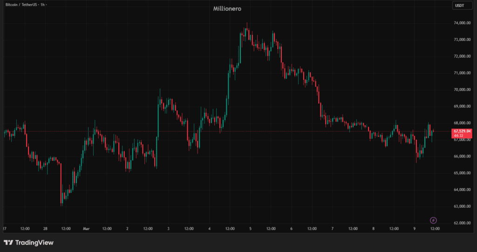Click the TradingView wordmark text
Screen dimensions: 477x252
pyautogui.click(x=34, y=243)
